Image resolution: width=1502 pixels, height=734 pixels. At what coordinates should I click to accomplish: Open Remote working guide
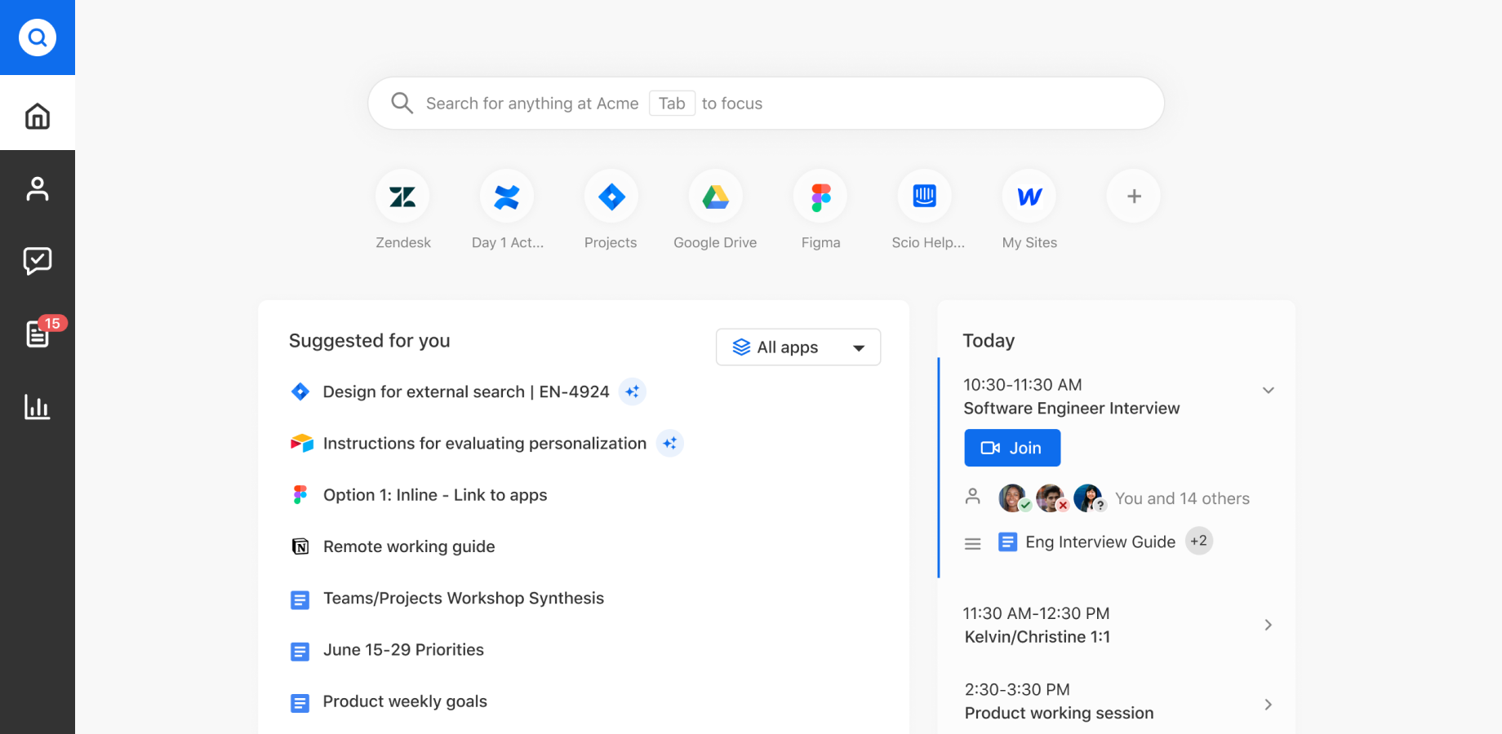click(x=409, y=546)
